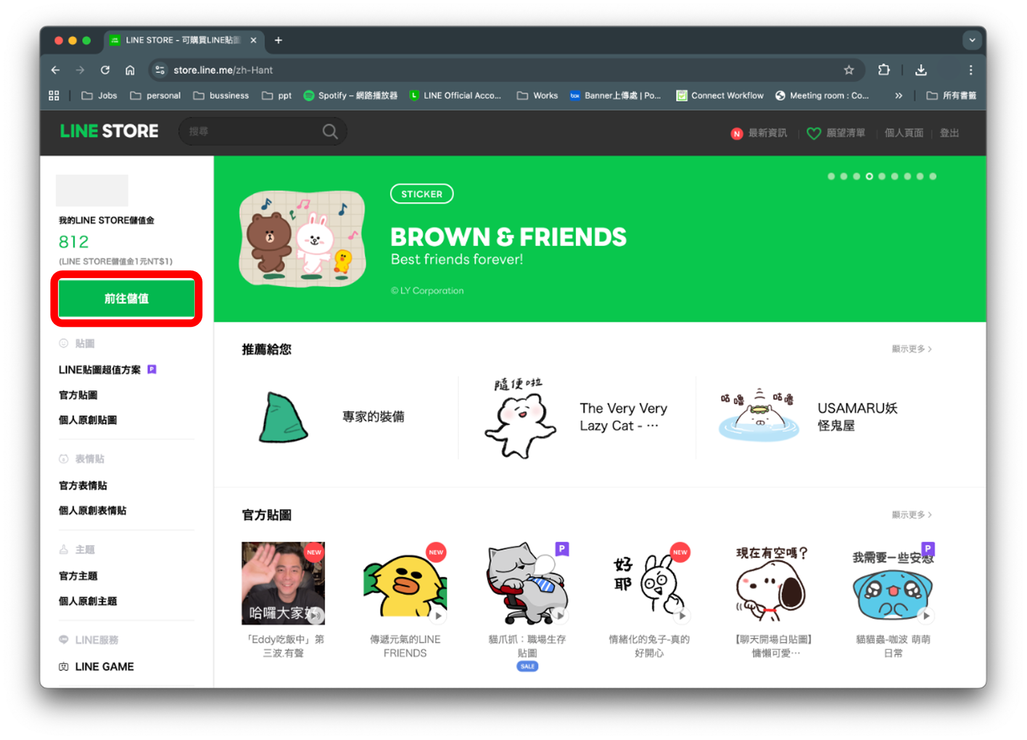The height and width of the screenshot is (740, 1027).
Task: Click the green wishlist heart icon
Action: coord(814,133)
